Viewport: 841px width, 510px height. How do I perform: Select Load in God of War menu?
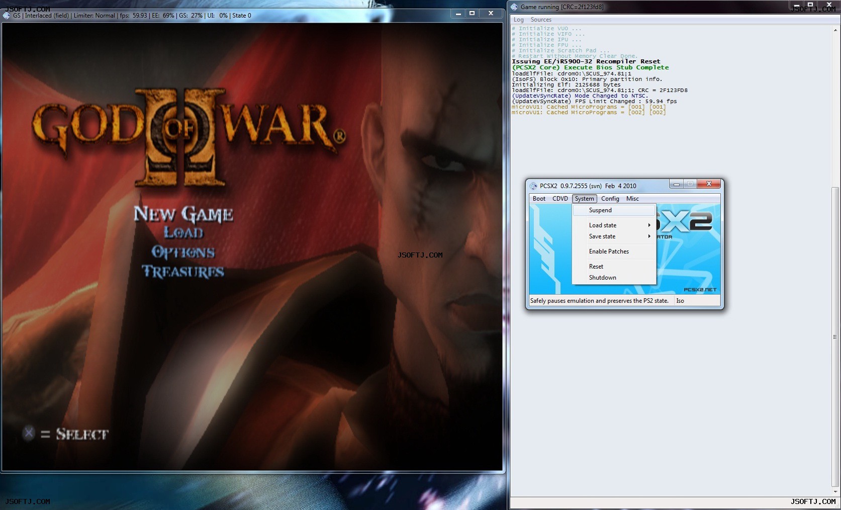pyautogui.click(x=183, y=232)
